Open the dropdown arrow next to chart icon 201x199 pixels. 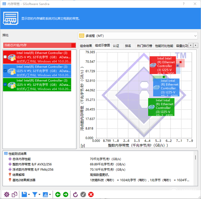point(50,194)
